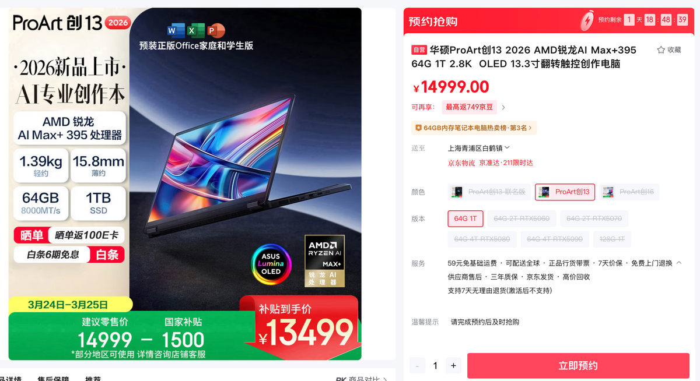Screen dimensions: 700x381
Task: Click the lightning flash-sale icon in red banner
Action: (x=586, y=21)
